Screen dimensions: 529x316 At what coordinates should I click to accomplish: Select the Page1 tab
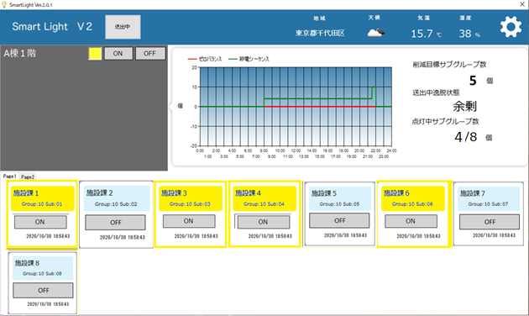tap(10, 176)
